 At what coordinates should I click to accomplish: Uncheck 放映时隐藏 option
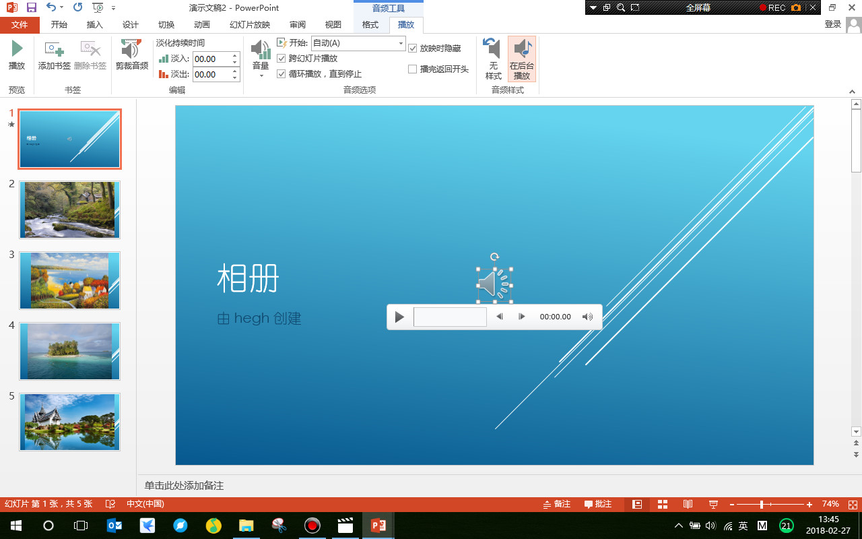(x=413, y=48)
